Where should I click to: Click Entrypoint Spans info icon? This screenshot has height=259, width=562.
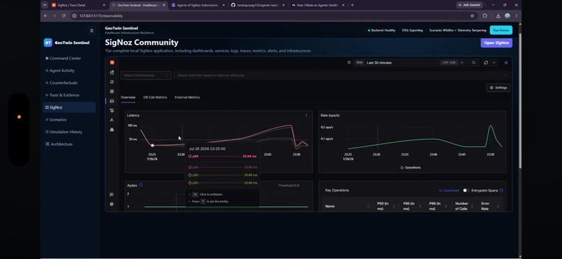501,190
